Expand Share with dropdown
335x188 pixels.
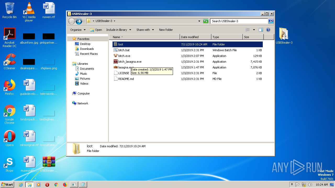pos(145,30)
